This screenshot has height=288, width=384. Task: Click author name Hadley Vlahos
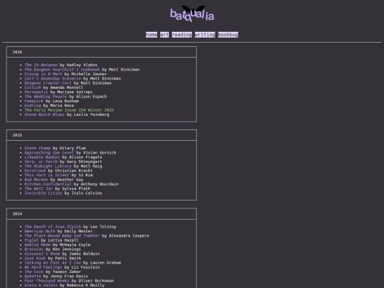click(82, 65)
